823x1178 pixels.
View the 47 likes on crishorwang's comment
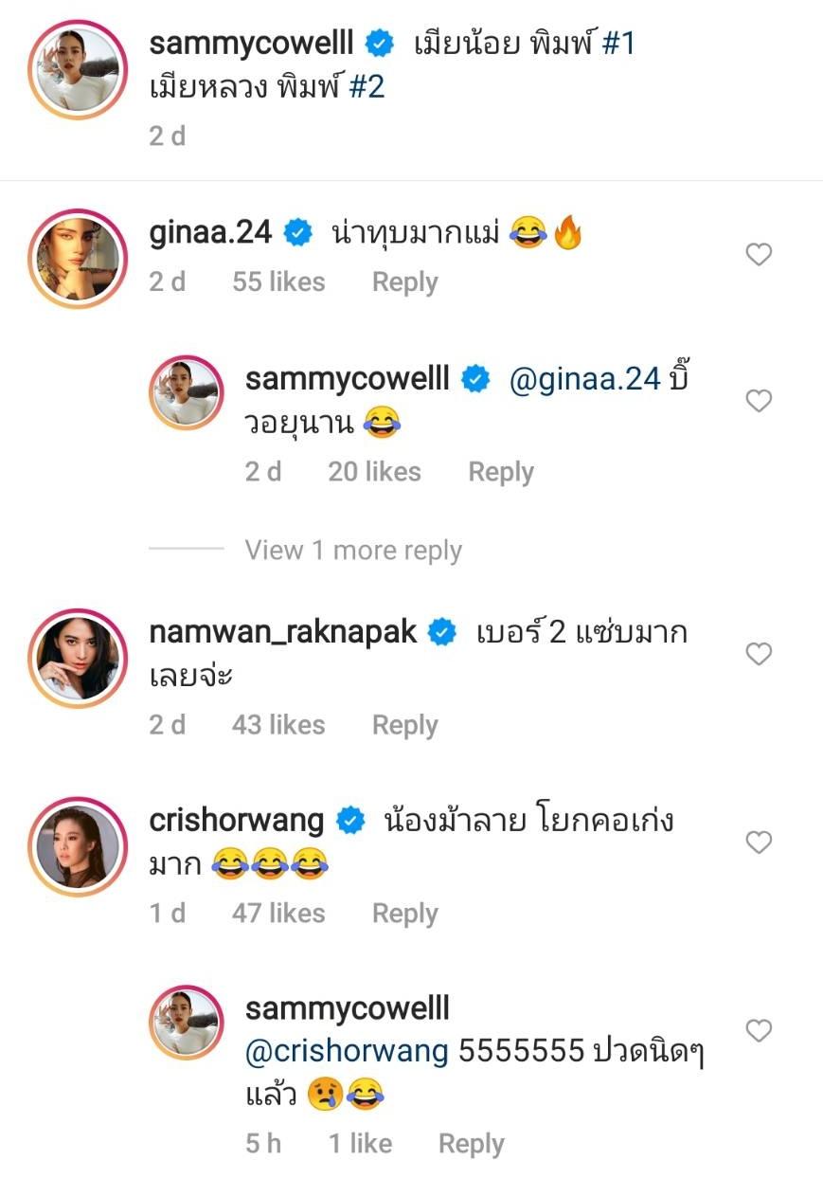278,914
